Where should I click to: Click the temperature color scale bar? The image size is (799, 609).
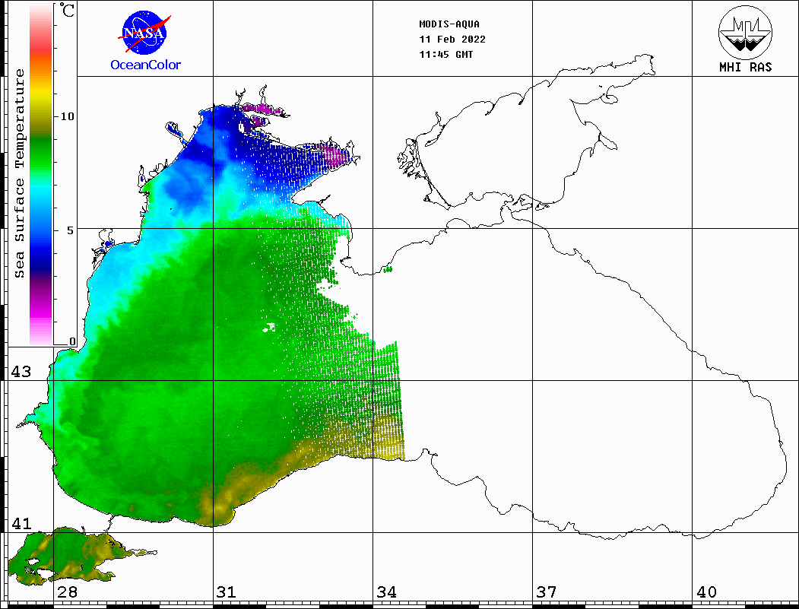[41, 175]
